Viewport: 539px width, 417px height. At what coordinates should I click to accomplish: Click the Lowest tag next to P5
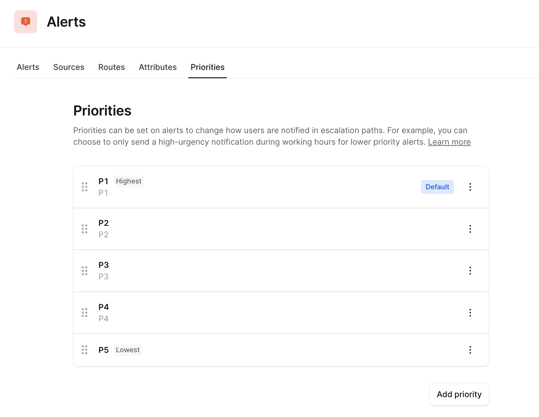pos(128,350)
